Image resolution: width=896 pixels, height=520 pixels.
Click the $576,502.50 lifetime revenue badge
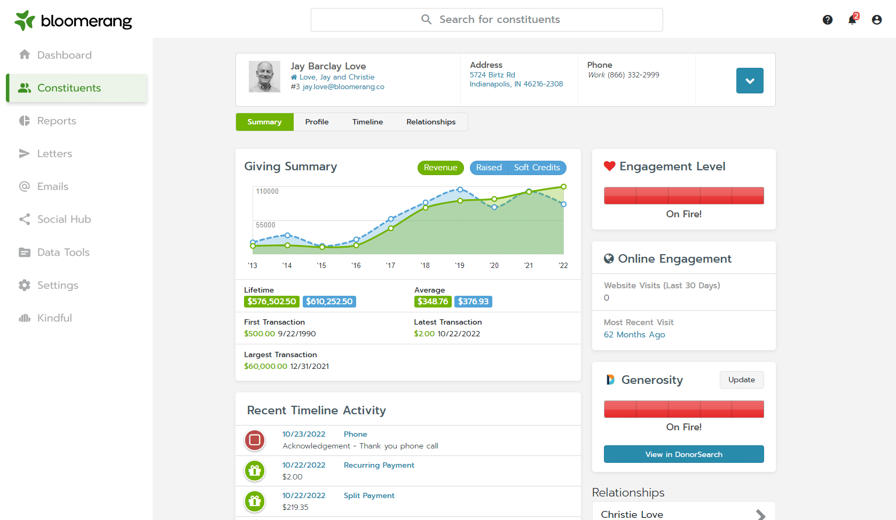(271, 302)
